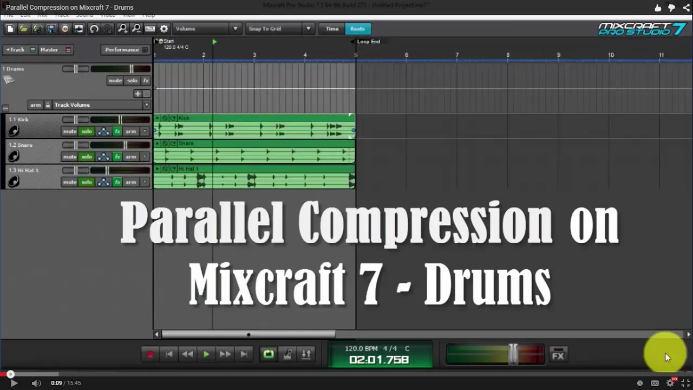The image size is (693, 390).
Task: Adjust the Kick track pan slider
Action: pyautogui.click(x=76, y=120)
